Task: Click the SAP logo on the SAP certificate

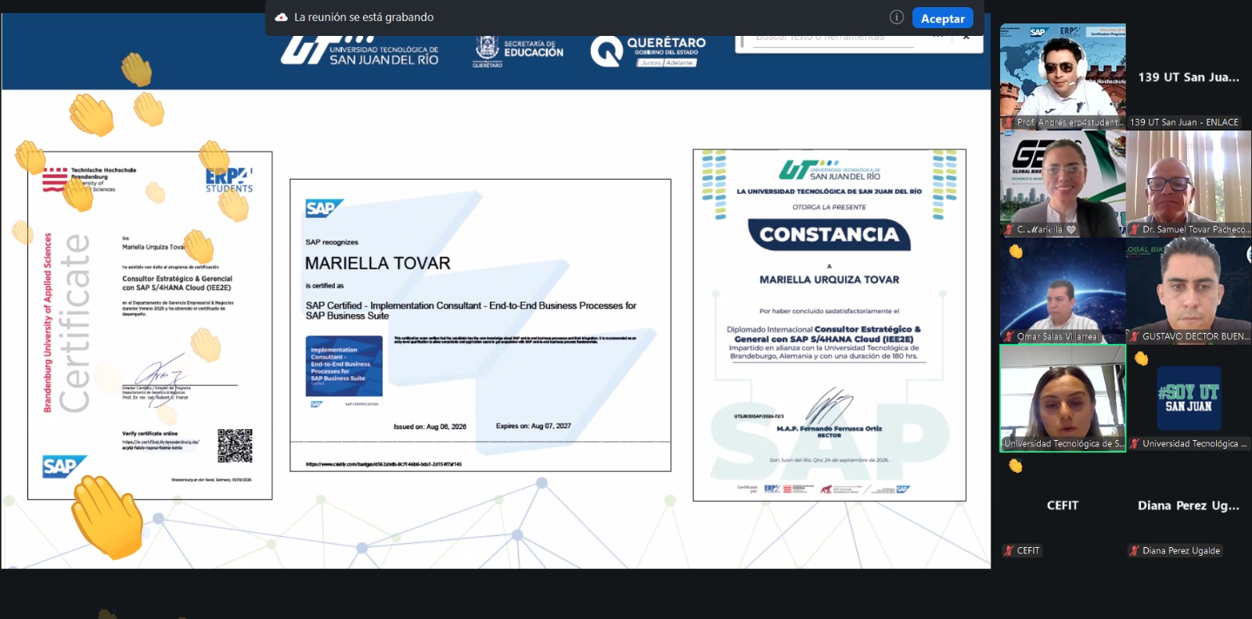Action: click(x=324, y=209)
